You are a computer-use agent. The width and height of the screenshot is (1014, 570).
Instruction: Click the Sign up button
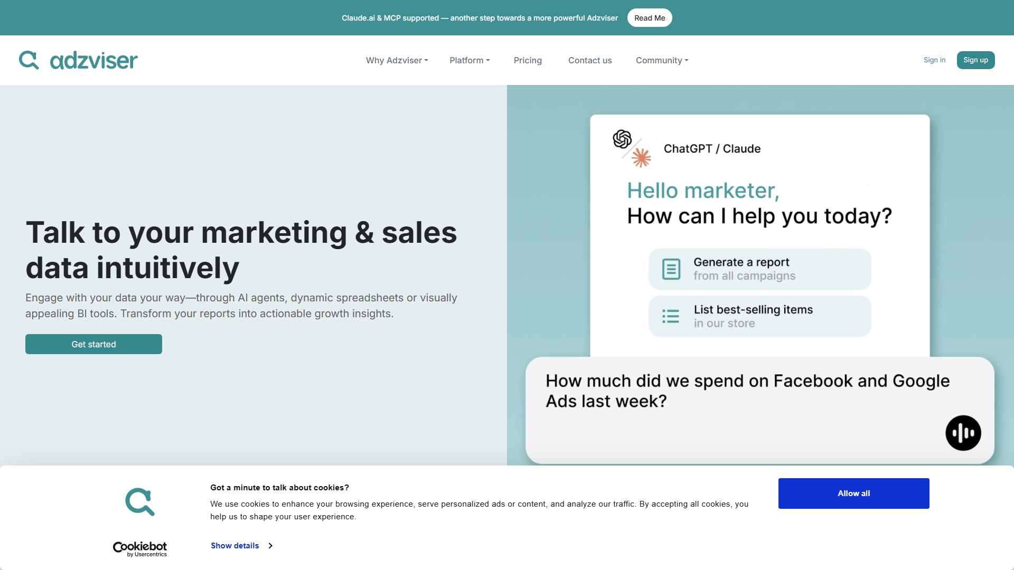tap(975, 60)
